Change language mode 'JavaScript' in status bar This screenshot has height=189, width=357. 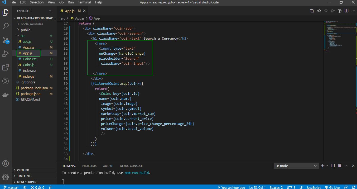click(313, 187)
